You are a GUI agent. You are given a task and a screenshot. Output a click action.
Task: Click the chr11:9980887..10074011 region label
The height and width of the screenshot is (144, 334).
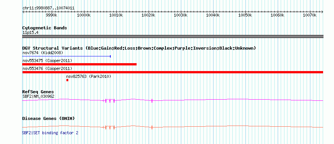click(x=48, y=8)
